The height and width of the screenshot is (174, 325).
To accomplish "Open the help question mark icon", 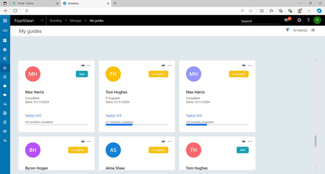I will coord(308,20).
